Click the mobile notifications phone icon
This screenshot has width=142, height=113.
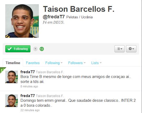35,49
